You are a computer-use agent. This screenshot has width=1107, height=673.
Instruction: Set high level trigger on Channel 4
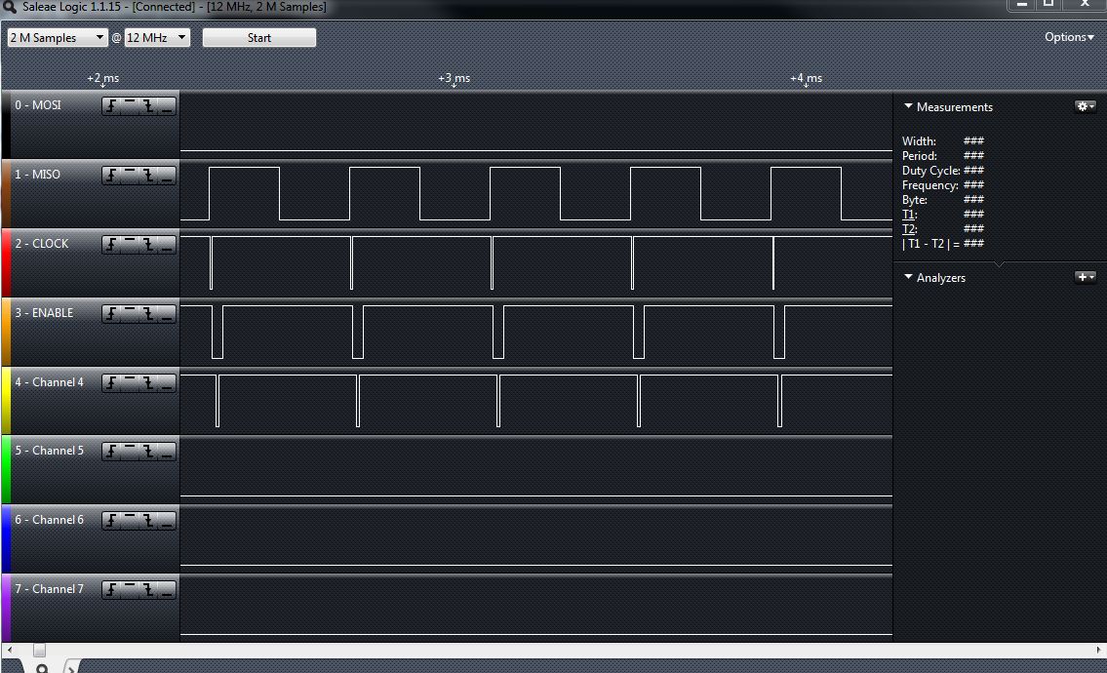tap(130, 382)
